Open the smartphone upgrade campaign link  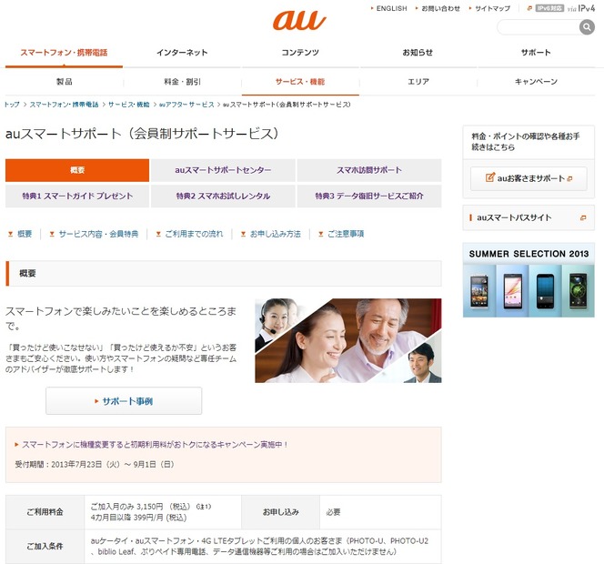click(x=155, y=445)
